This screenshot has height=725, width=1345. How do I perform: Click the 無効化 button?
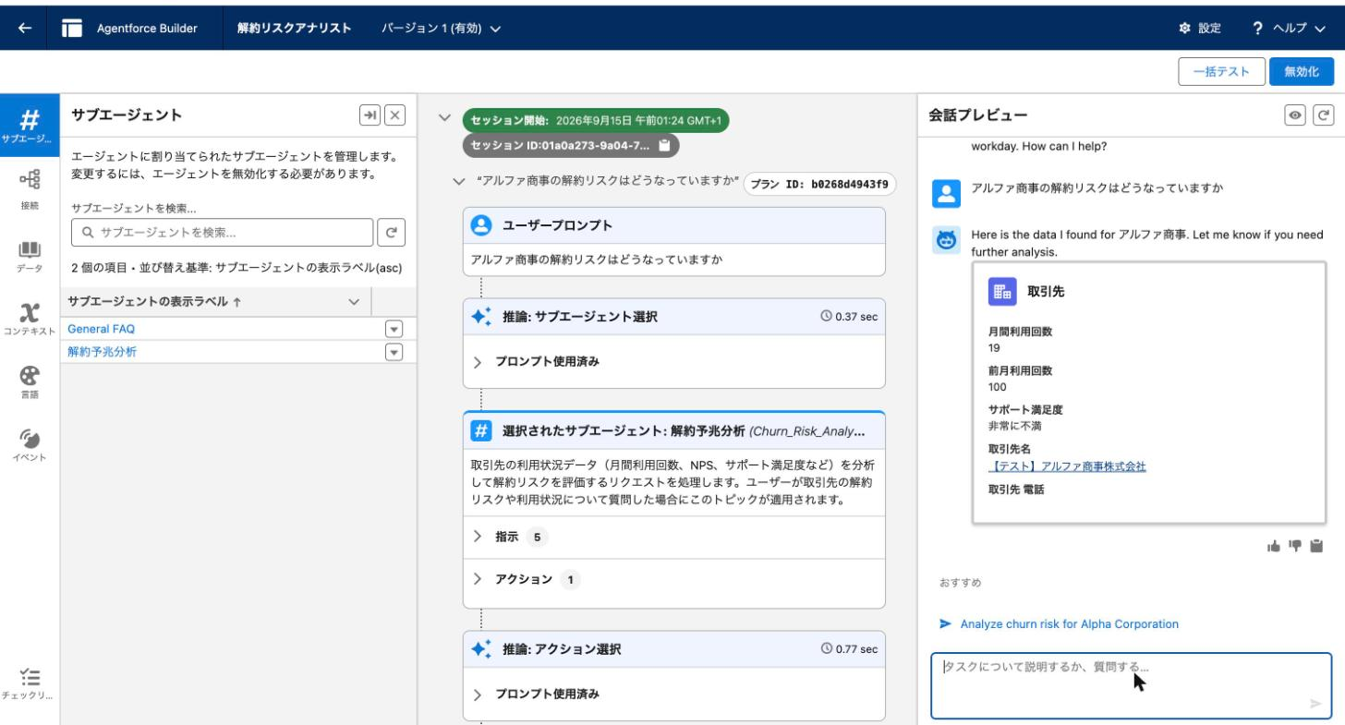click(1302, 71)
